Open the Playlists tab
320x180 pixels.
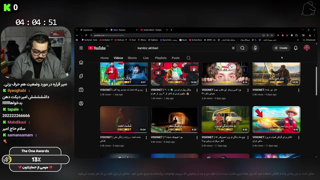pos(160,58)
